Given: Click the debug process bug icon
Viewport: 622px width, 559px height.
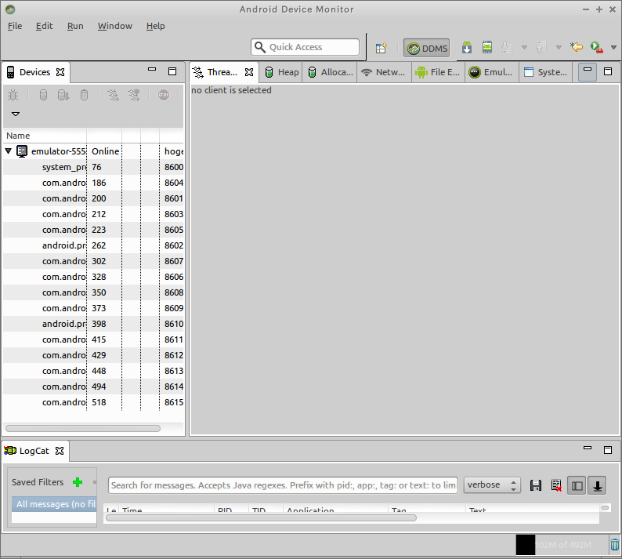Looking at the screenshot, I should coord(13,95).
